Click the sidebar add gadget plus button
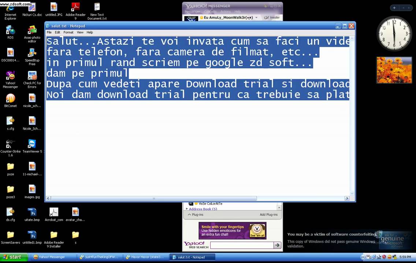416x263 pixels. point(394,8)
